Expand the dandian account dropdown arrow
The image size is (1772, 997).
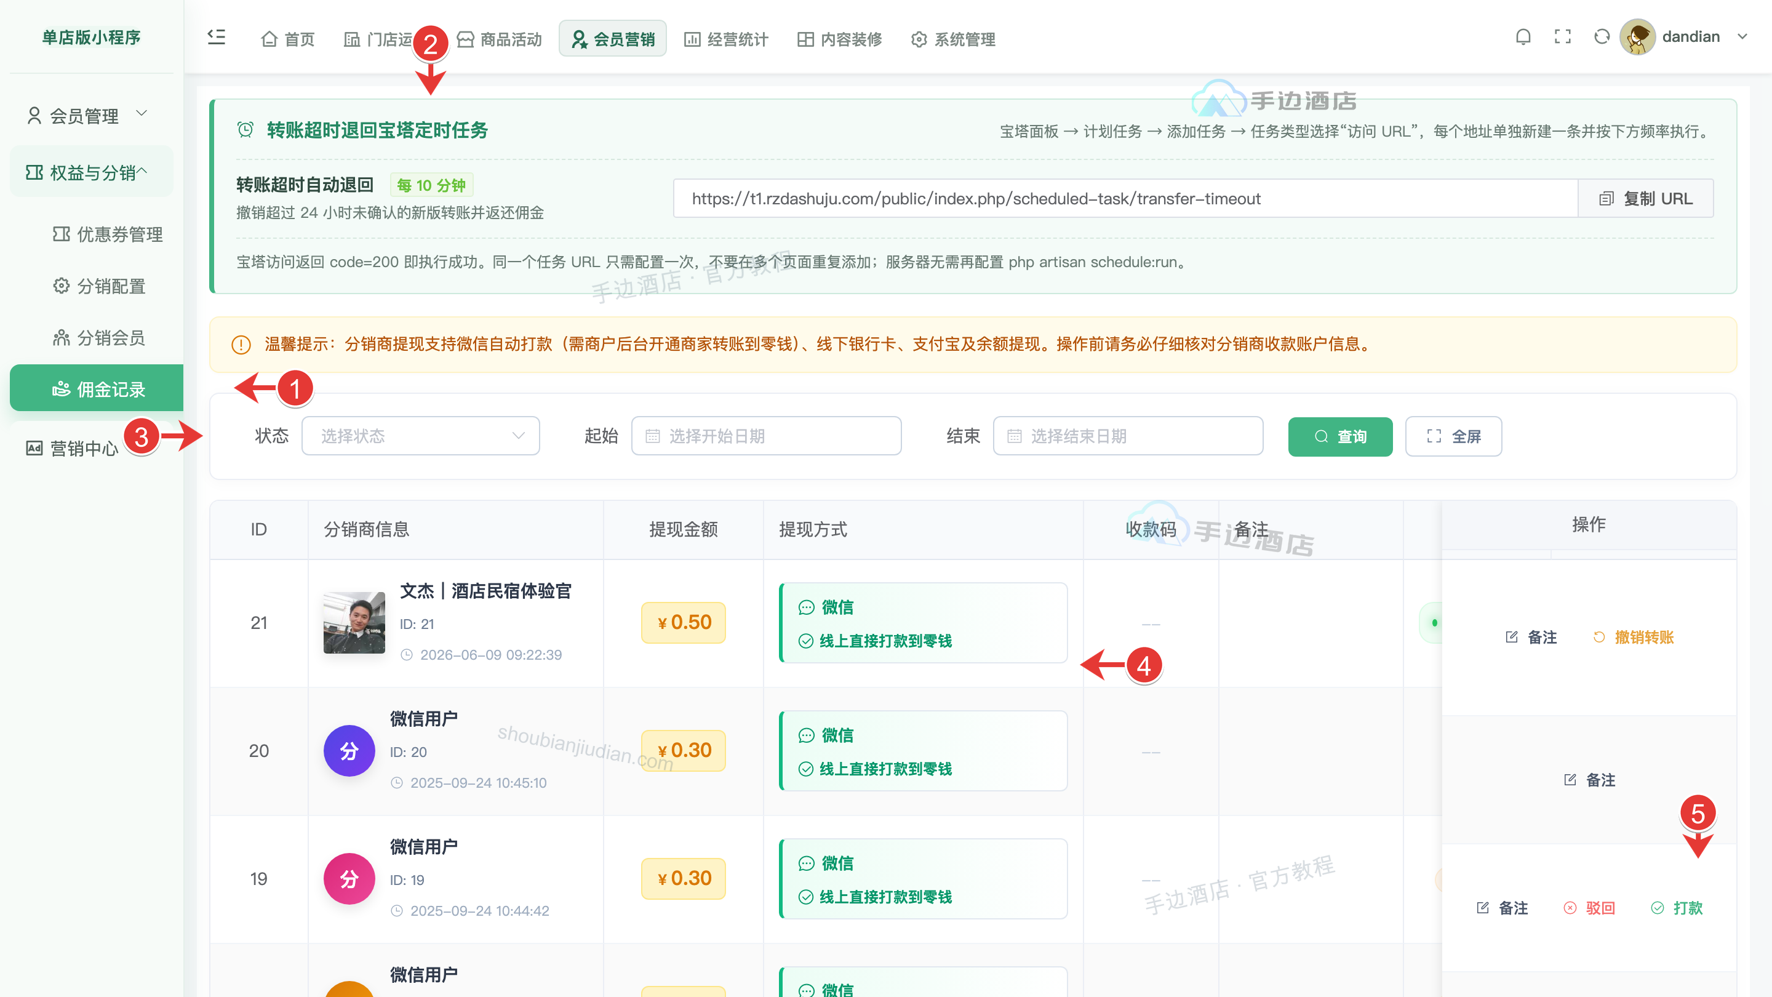(1742, 36)
